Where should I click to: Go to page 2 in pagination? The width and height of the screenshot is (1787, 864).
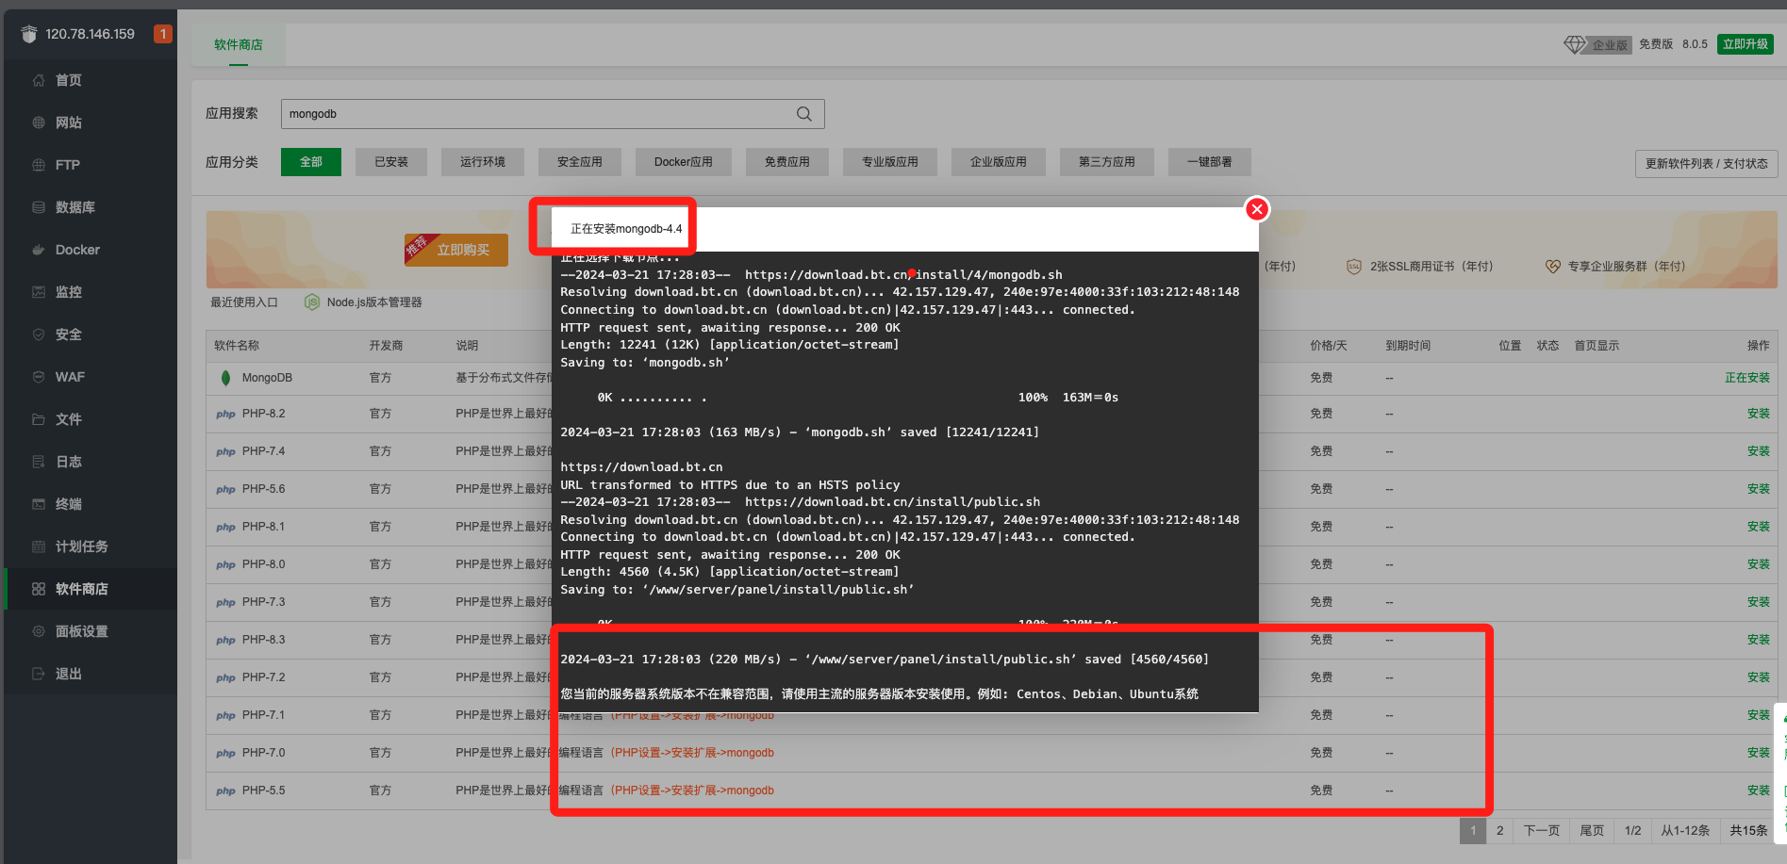pos(1499,830)
